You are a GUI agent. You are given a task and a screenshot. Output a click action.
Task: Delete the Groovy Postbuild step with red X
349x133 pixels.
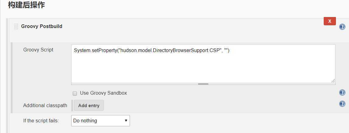coord(330,21)
